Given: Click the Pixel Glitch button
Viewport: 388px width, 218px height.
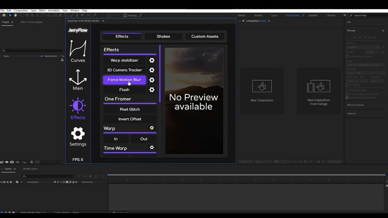Looking at the screenshot, I should click(x=130, y=109).
